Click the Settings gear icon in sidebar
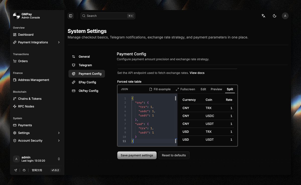301x185 pixels. (15, 133)
